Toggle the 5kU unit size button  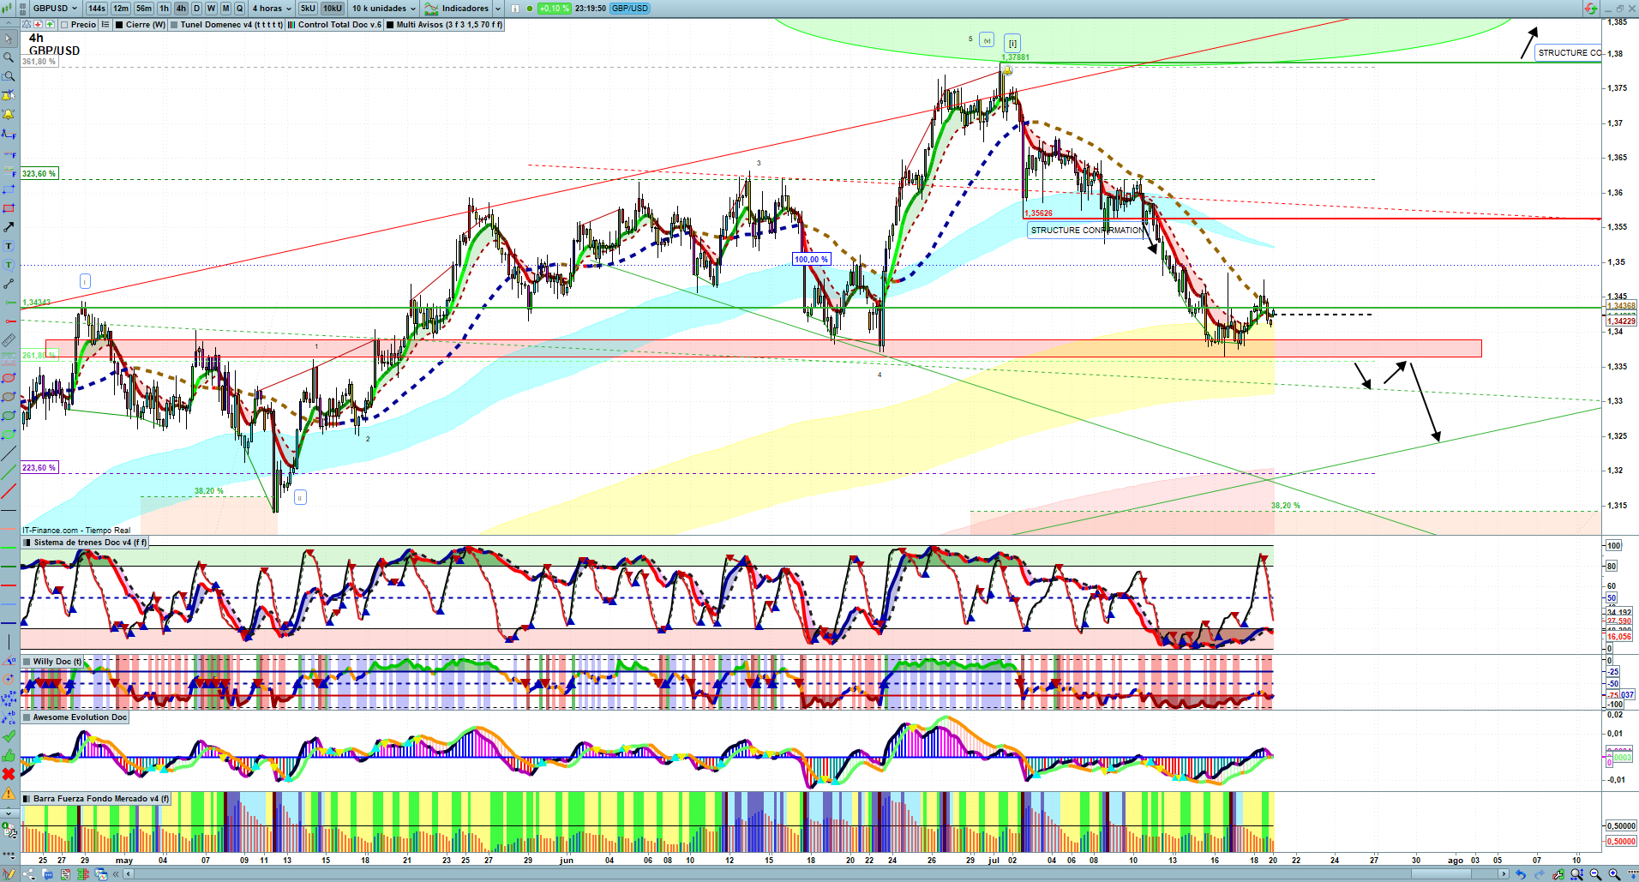[x=308, y=9]
